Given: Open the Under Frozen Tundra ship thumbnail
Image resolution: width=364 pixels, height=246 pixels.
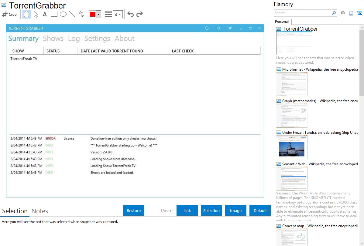Looking at the screenshot, I should click(292, 147).
